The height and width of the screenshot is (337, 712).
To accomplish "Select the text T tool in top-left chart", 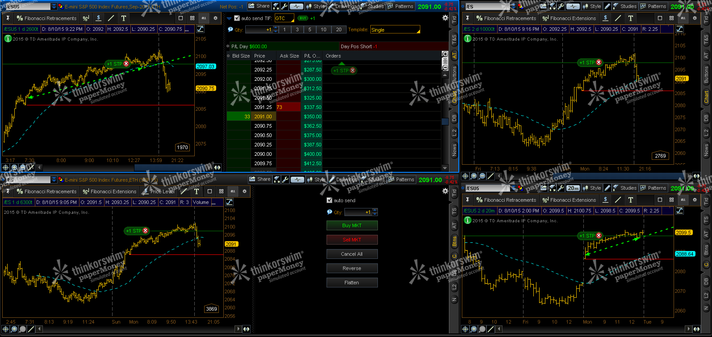I will tap(124, 18).
